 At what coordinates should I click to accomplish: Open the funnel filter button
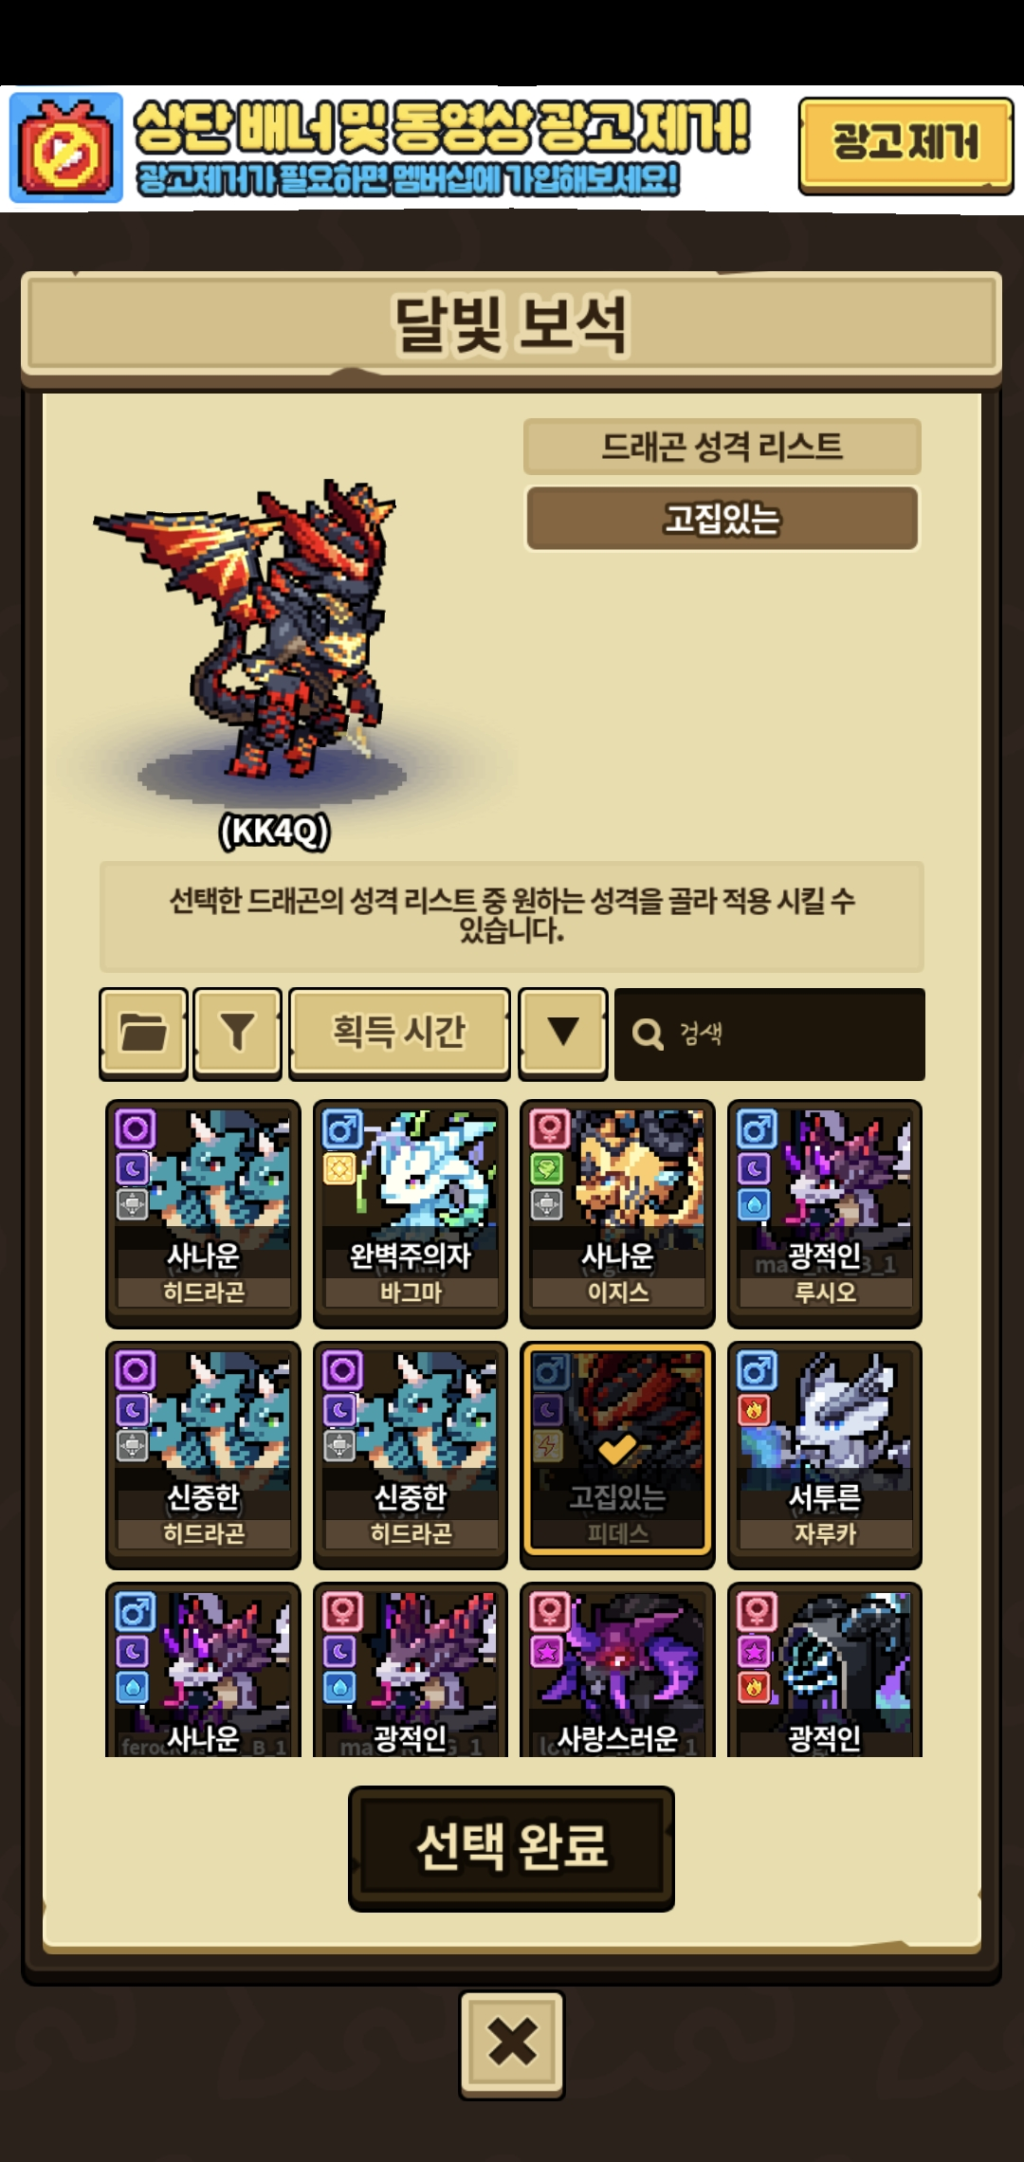[x=237, y=1034]
